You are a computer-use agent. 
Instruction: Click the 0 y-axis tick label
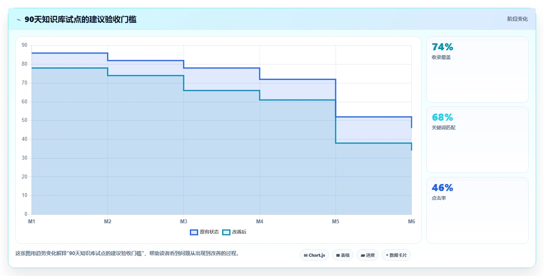coord(26,214)
